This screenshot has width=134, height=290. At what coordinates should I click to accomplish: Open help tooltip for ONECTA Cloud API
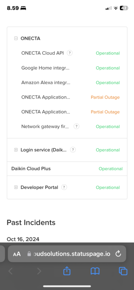(x=70, y=53)
